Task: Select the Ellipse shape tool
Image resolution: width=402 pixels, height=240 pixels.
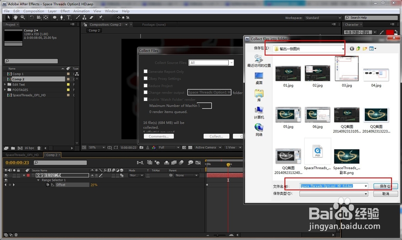Action: (x=55, y=17)
